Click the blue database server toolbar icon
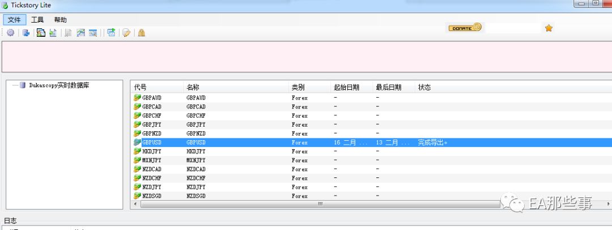 pos(26,33)
